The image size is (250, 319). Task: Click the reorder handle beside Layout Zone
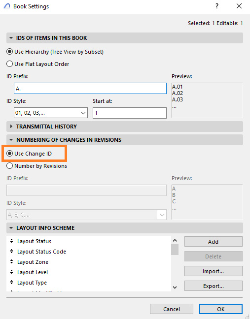[12, 262]
